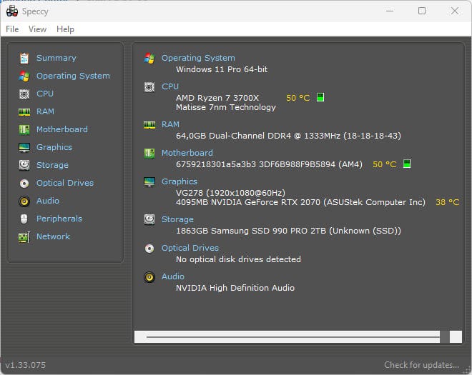Click the Samsung SSD 990 PRO 2TB text
This screenshot has width=472, height=375.
click(x=288, y=231)
